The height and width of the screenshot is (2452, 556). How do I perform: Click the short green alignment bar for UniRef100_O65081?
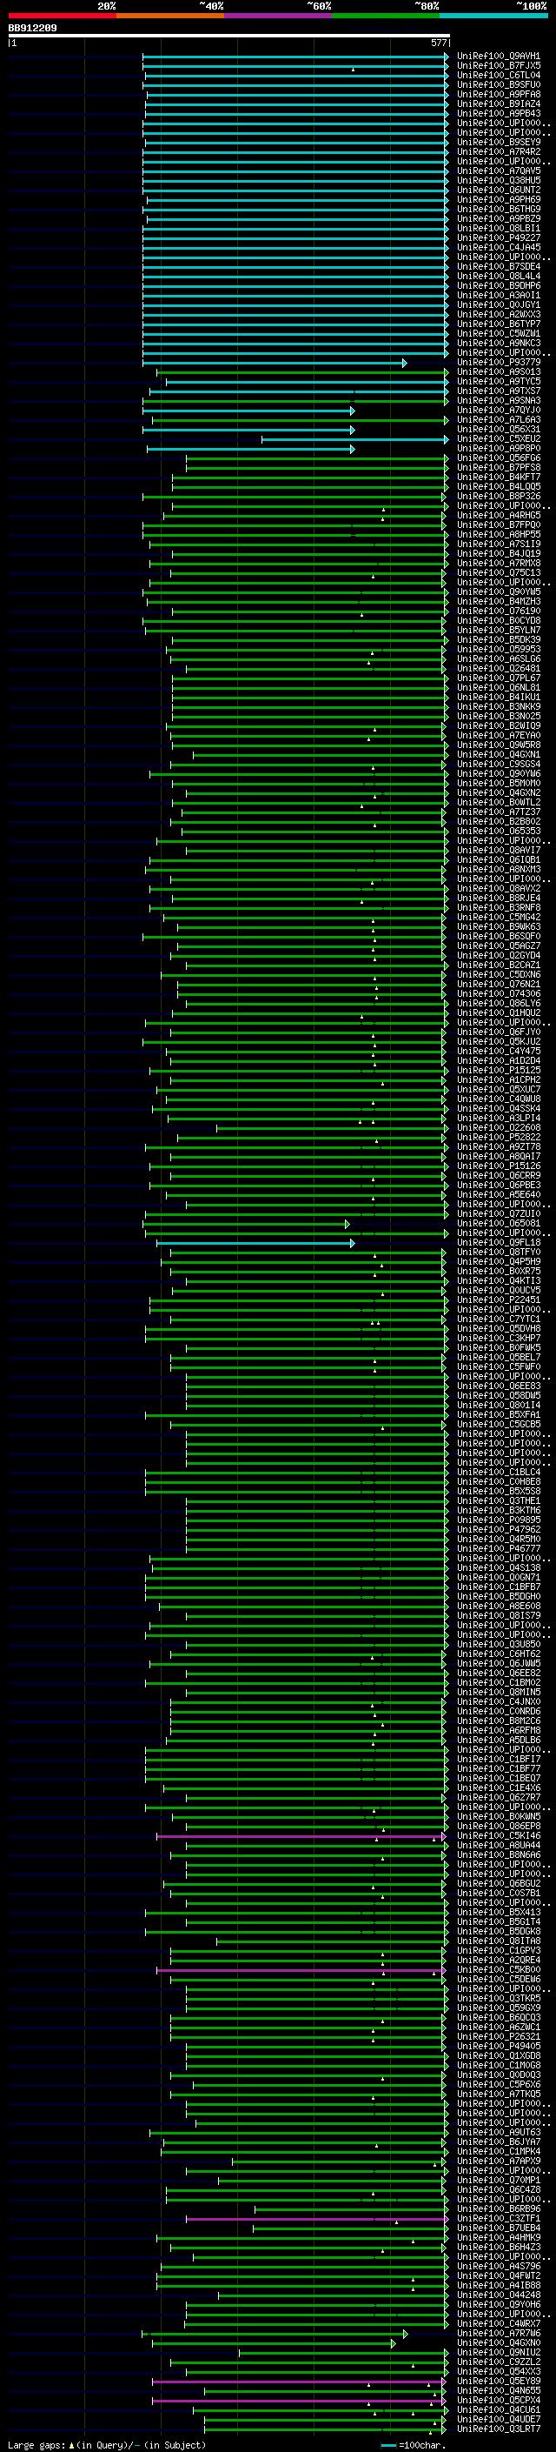(246, 1224)
